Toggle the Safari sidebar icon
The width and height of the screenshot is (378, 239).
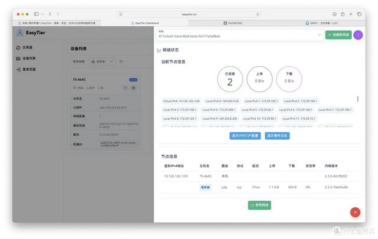(x=37, y=14)
